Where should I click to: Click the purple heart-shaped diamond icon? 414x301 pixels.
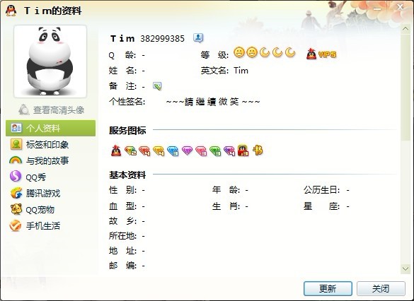click(187, 150)
